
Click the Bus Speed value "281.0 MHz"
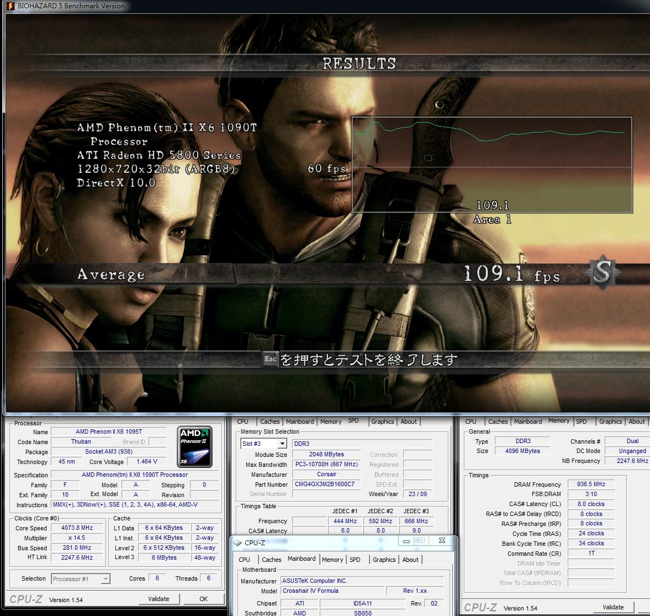tap(77, 548)
